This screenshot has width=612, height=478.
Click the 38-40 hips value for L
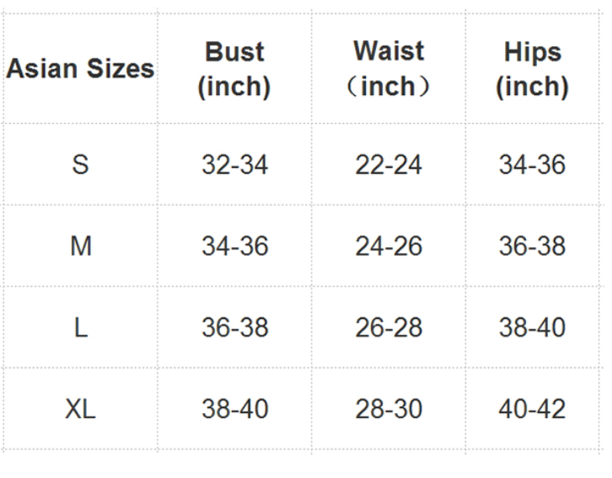[x=533, y=327]
